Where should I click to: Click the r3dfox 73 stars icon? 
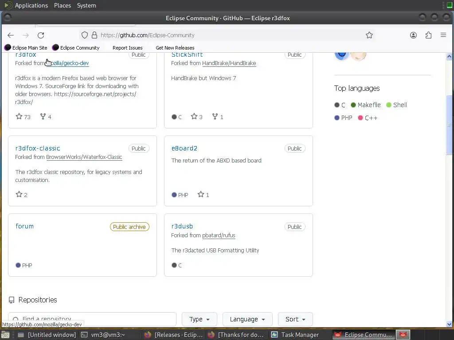tap(19, 116)
